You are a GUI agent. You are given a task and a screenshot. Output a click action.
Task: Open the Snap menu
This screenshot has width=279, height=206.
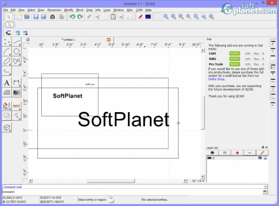pyautogui.click(x=89, y=10)
